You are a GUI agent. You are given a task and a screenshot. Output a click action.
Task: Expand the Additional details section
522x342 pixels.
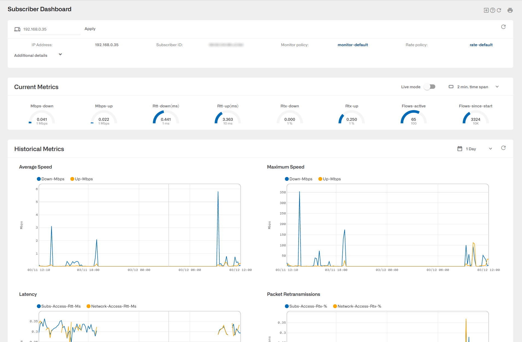point(60,54)
